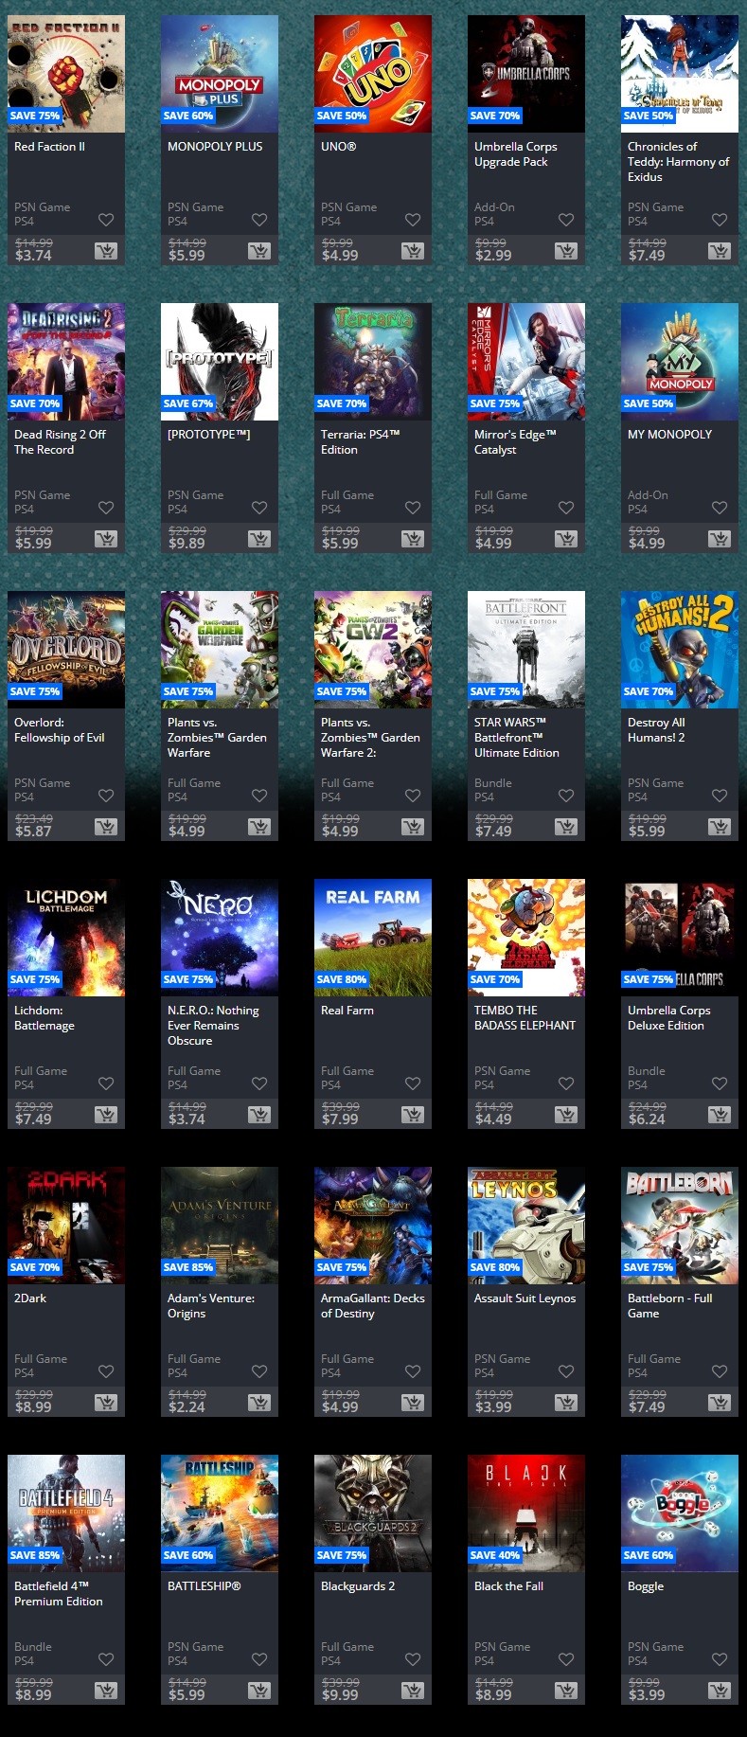Open 2Dark title link
Image resolution: width=747 pixels, height=1737 pixels.
click(x=30, y=1298)
